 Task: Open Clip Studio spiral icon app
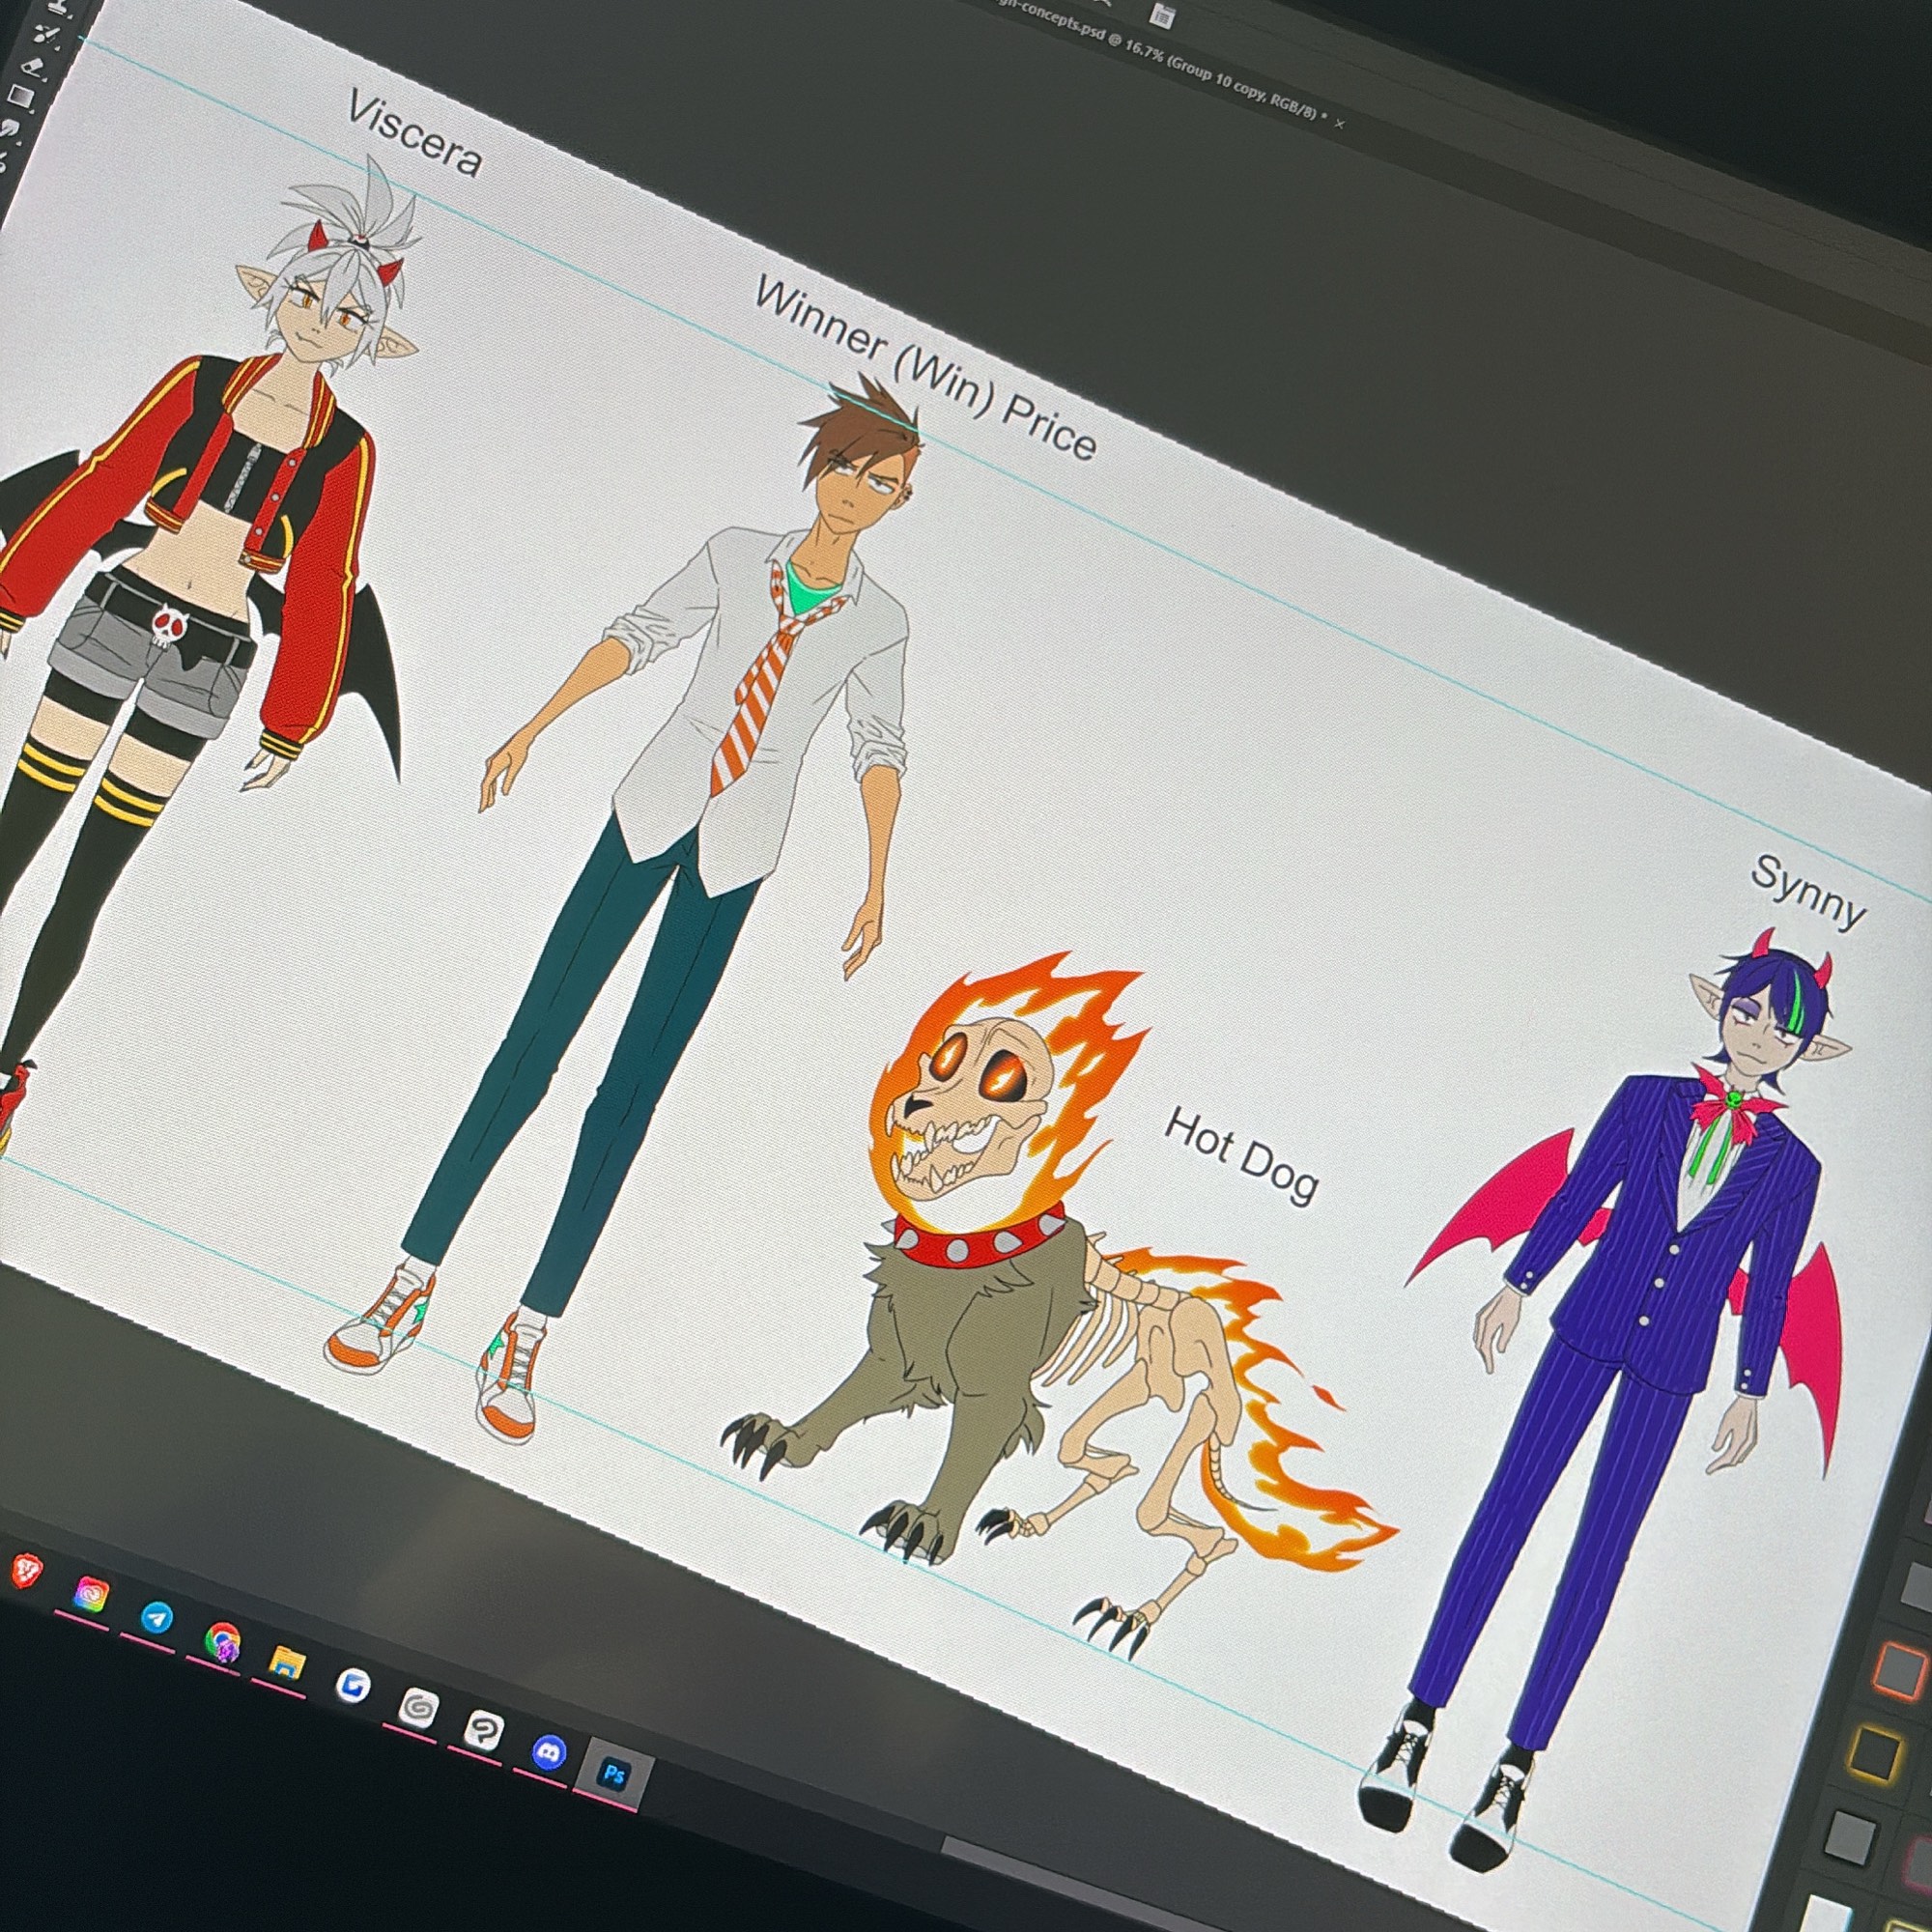coord(418,1710)
